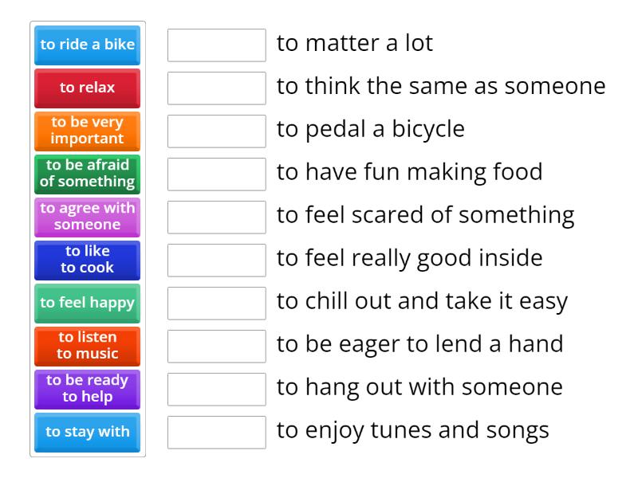Select the 'to listen to music' tile
Screen dimensions: 638x478
(88, 347)
